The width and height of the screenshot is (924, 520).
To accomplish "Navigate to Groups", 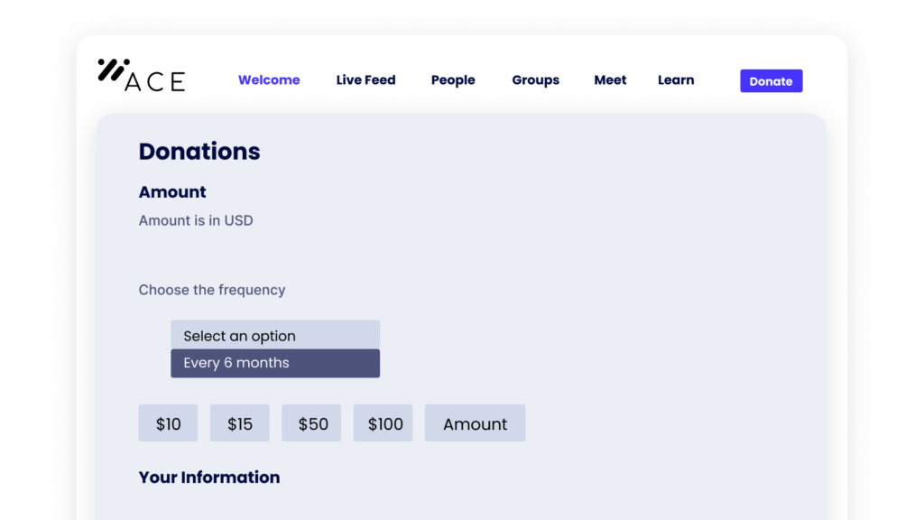I will (x=535, y=79).
